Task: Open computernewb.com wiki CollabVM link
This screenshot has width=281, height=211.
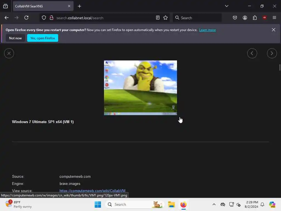Action: (92, 191)
